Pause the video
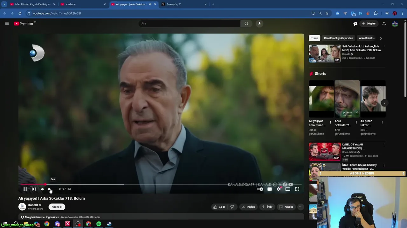 pos(25,189)
